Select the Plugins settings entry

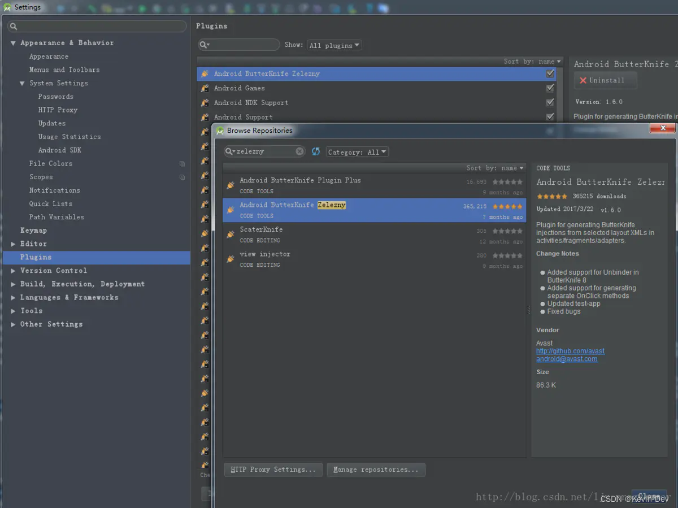click(x=97, y=257)
